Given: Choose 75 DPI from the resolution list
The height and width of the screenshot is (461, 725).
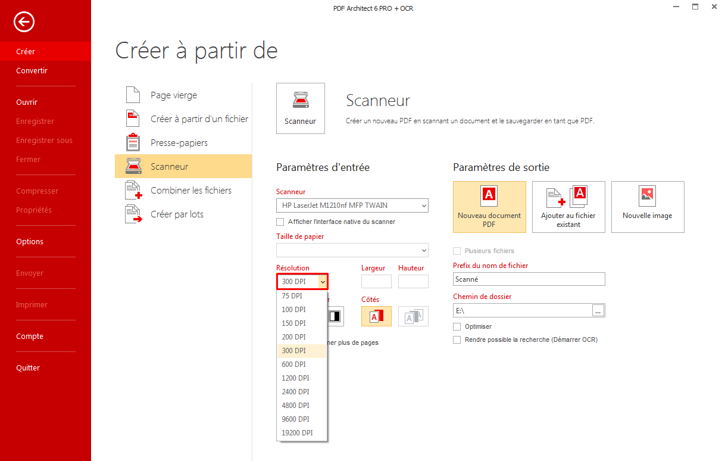Looking at the screenshot, I should [x=302, y=296].
